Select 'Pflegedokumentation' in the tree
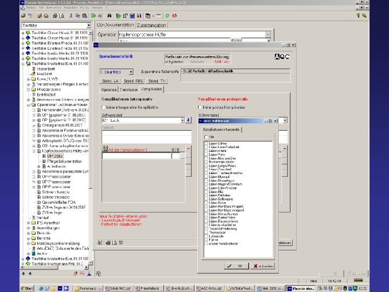The image size is (389, 292). tap(64, 161)
